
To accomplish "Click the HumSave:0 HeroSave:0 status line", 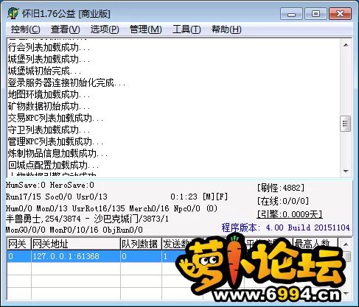I will coord(50,185).
